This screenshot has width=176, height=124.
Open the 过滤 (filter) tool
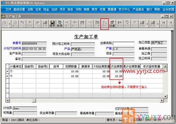tap(112, 24)
